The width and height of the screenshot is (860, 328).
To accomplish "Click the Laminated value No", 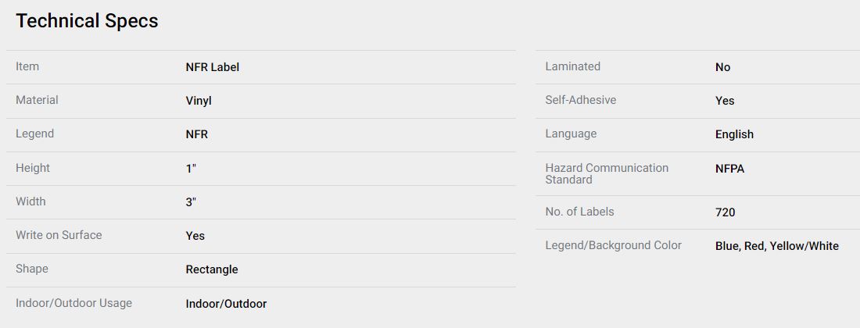I will [722, 67].
